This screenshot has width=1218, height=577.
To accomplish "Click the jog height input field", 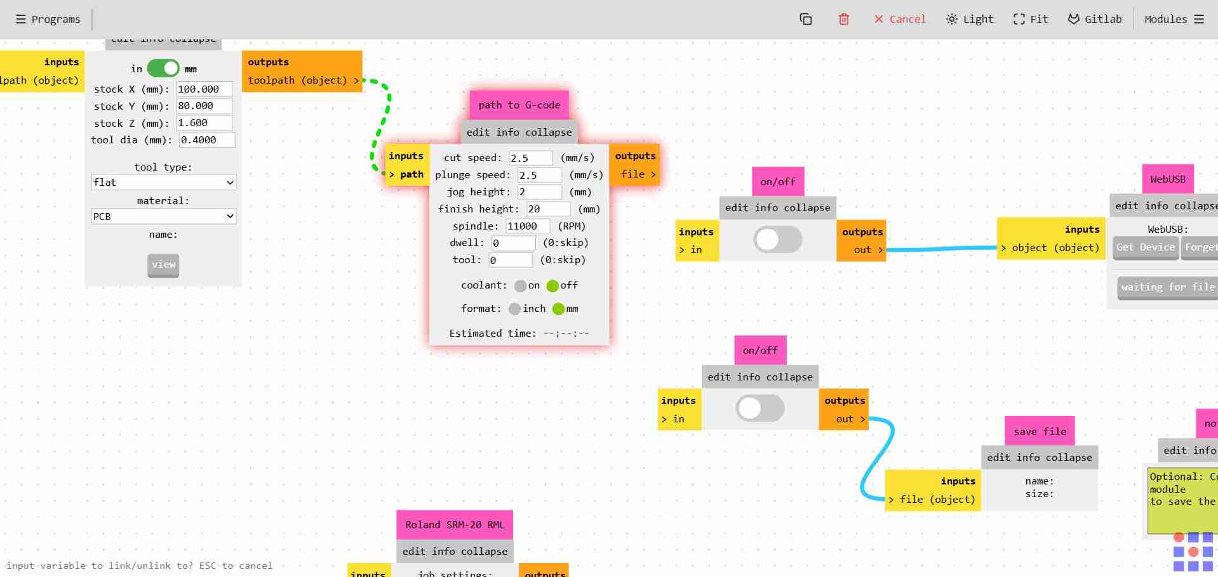I will (540, 192).
